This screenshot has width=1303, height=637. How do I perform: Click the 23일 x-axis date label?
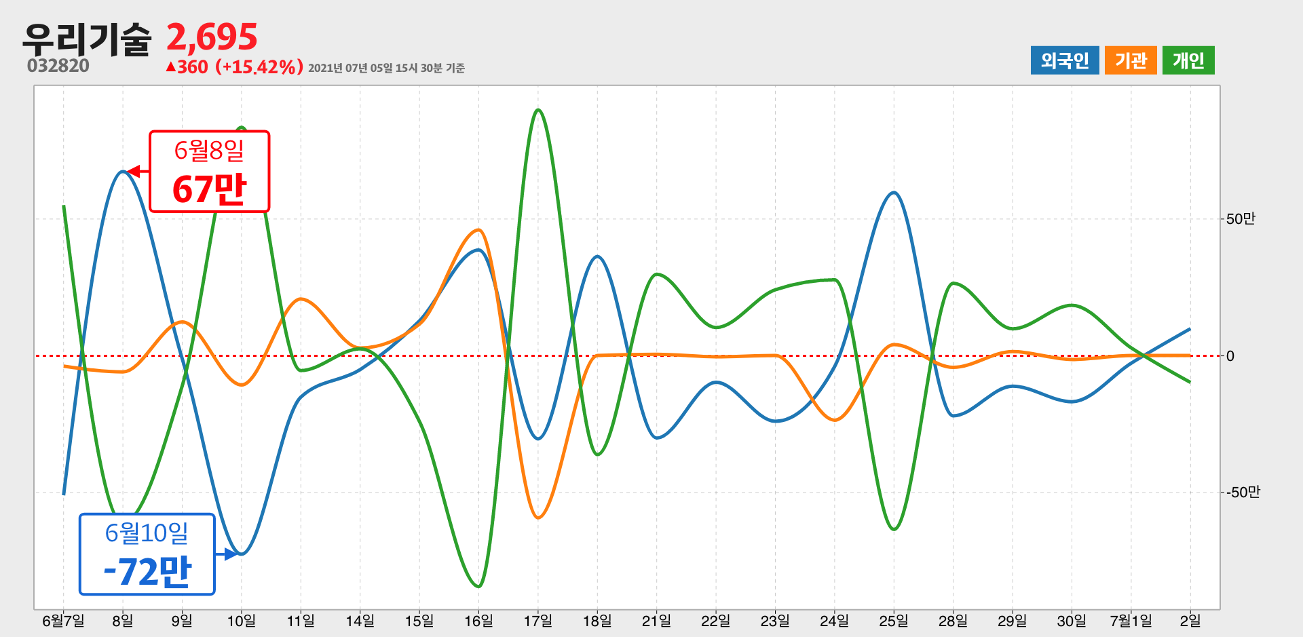775,620
